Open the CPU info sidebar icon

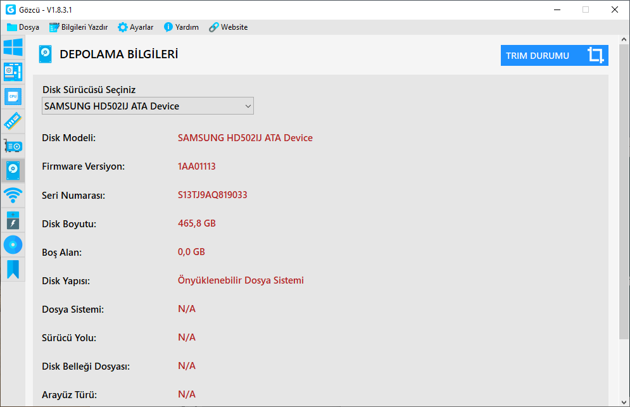click(x=13, y=96)
